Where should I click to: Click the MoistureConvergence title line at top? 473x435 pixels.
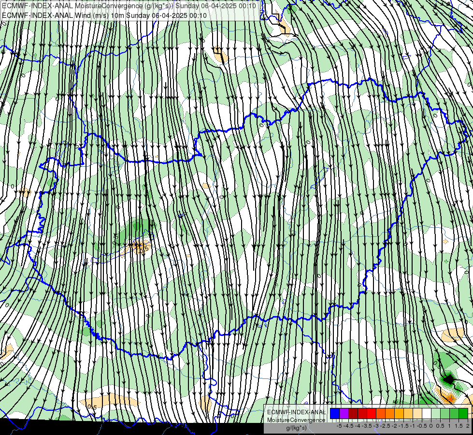coord(129,6)
